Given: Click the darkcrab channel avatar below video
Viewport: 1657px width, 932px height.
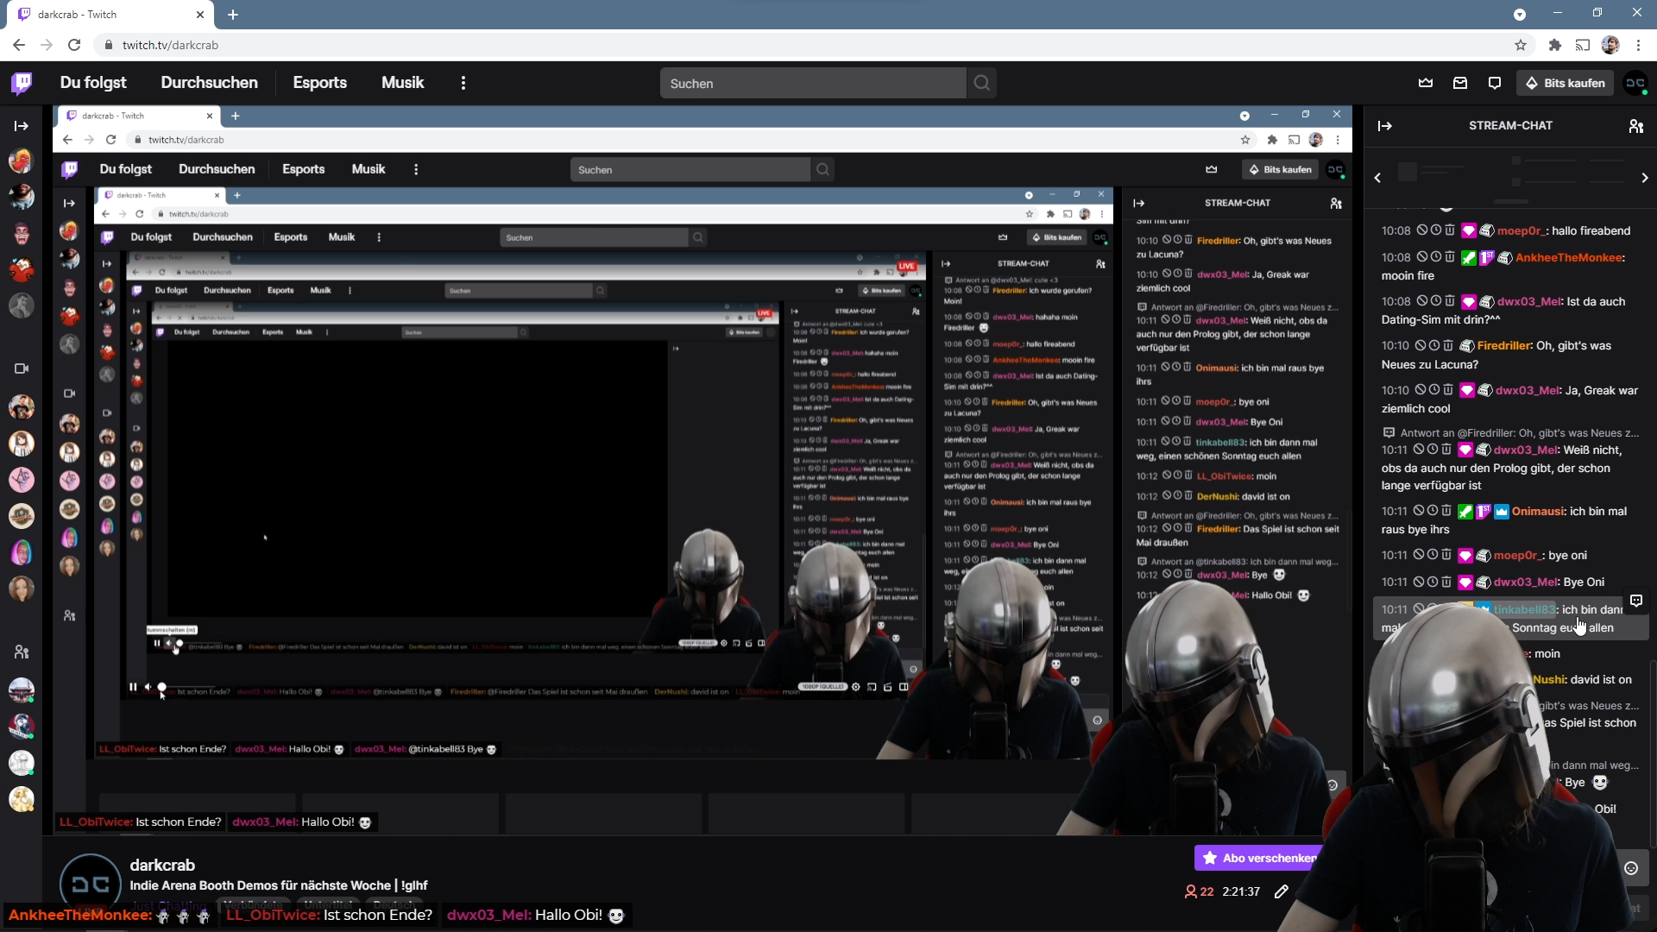Looking at the screenshot, I should coord(91,885).
